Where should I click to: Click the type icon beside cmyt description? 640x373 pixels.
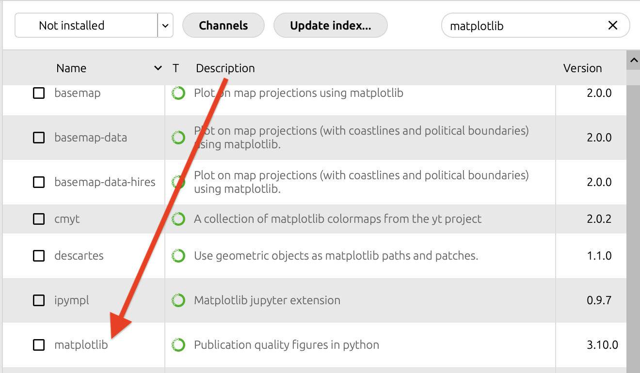(178, 219)
